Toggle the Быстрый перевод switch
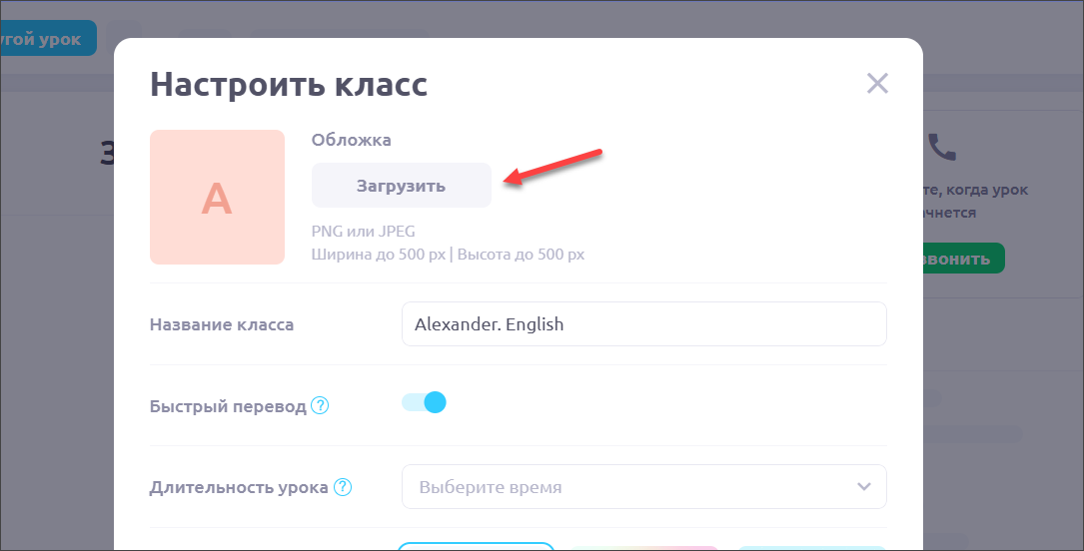This screenshot has width=1084, height=551. pyautogui.click(x=424, y=402)
